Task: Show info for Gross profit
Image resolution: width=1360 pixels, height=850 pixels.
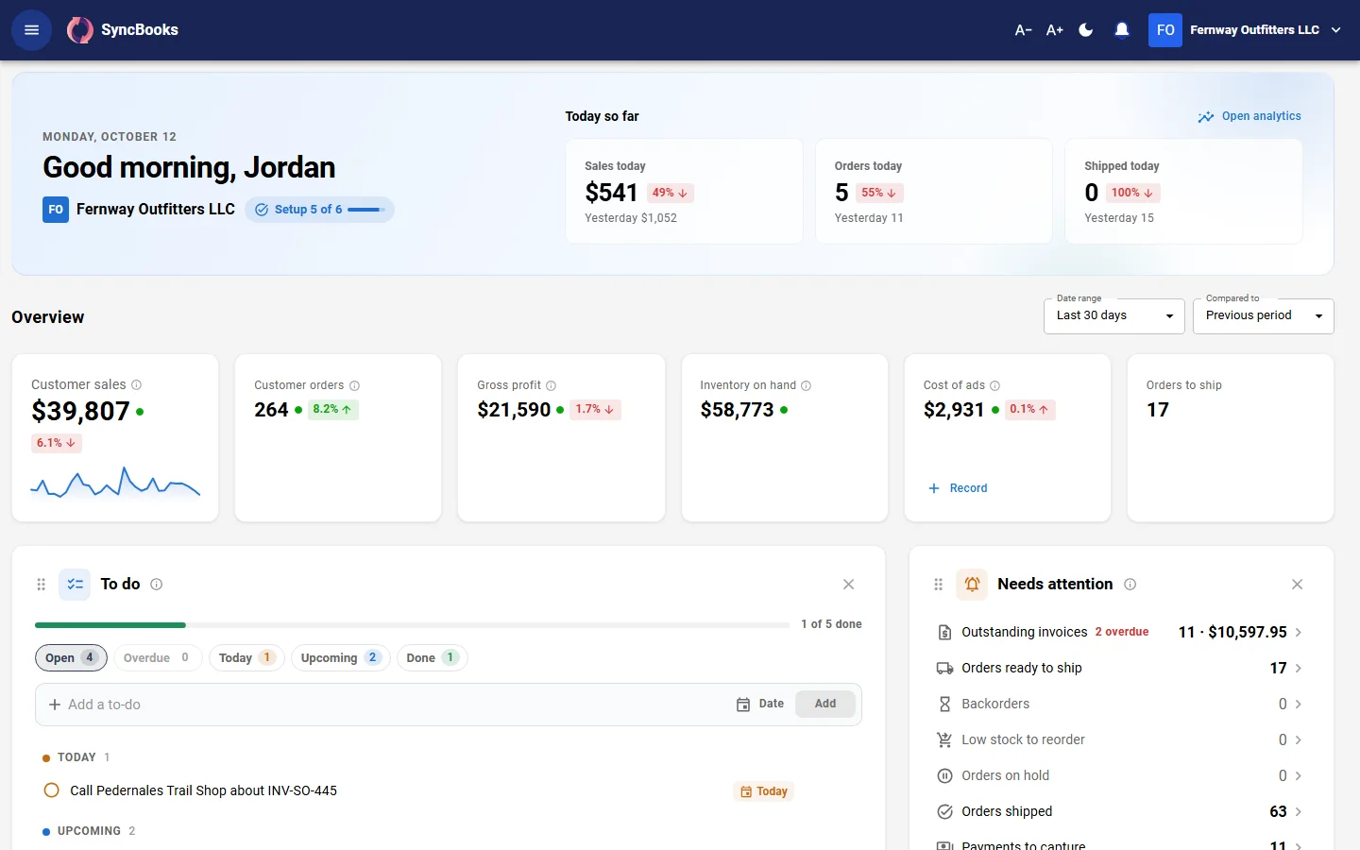Action: [552, 385]
